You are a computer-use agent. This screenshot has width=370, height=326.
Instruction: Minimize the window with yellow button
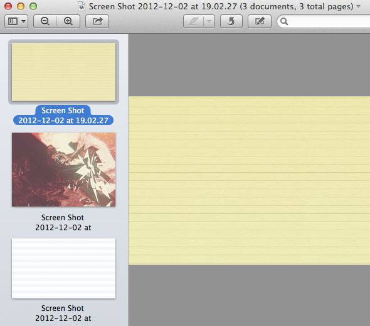point(21,6)
